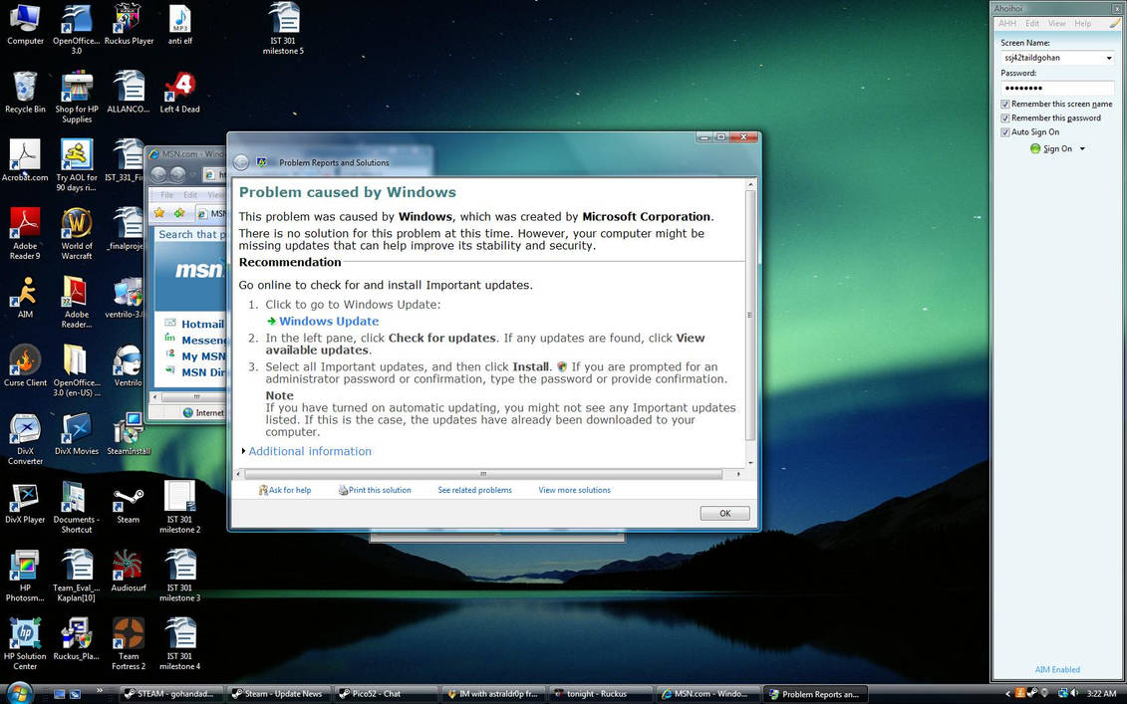Click the Ask for help link
1127x704 pixels.
point(285,490)
